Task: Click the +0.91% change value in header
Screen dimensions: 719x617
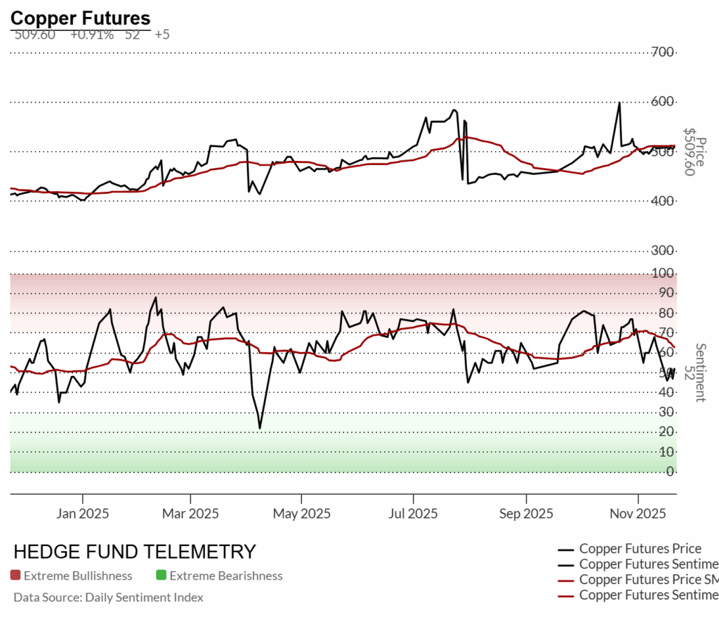Action: (91, 34)
